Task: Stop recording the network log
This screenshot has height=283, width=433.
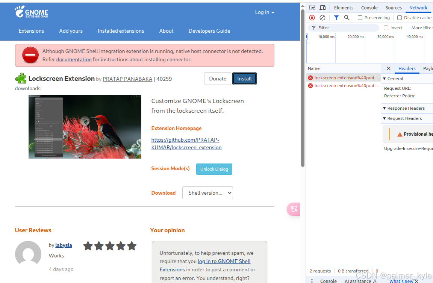Action: 312,18
